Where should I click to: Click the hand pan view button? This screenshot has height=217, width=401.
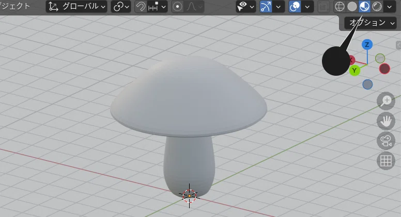pyautogui.click(x=386, y=121)
